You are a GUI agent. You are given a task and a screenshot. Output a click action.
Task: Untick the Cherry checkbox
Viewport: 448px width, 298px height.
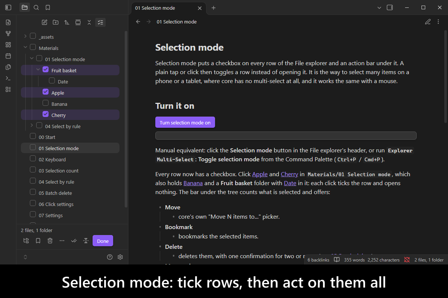point(46,114)
